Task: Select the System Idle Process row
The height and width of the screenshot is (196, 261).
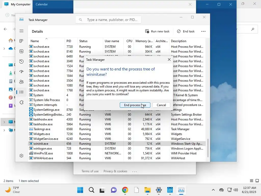Action: (117, 100)
